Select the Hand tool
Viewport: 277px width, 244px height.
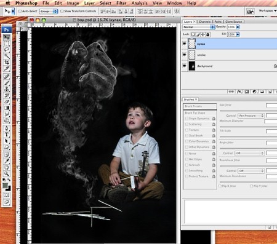click(x=7, y=167)
